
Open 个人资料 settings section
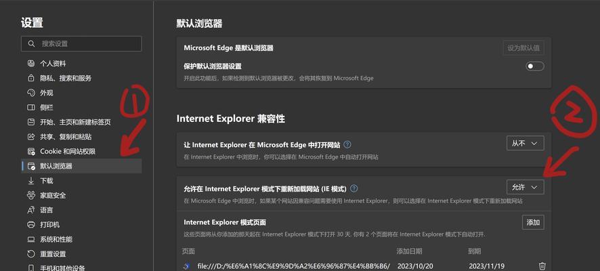coord(81,64)
